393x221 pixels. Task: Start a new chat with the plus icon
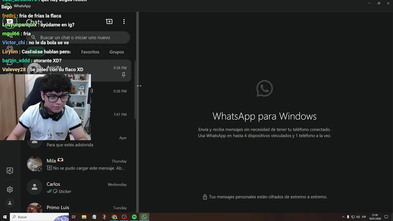click(109, 21)
